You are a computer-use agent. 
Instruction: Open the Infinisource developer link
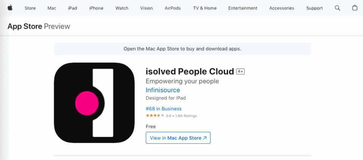(x=163, y=90)
